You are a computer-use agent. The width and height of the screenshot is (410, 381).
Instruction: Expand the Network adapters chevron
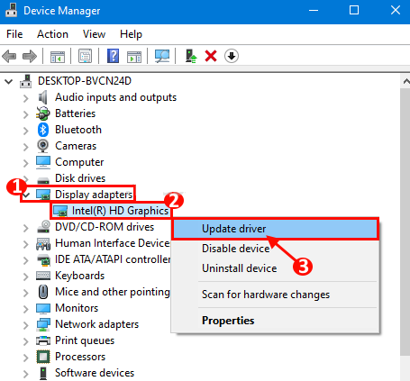[x=26, y=325]
